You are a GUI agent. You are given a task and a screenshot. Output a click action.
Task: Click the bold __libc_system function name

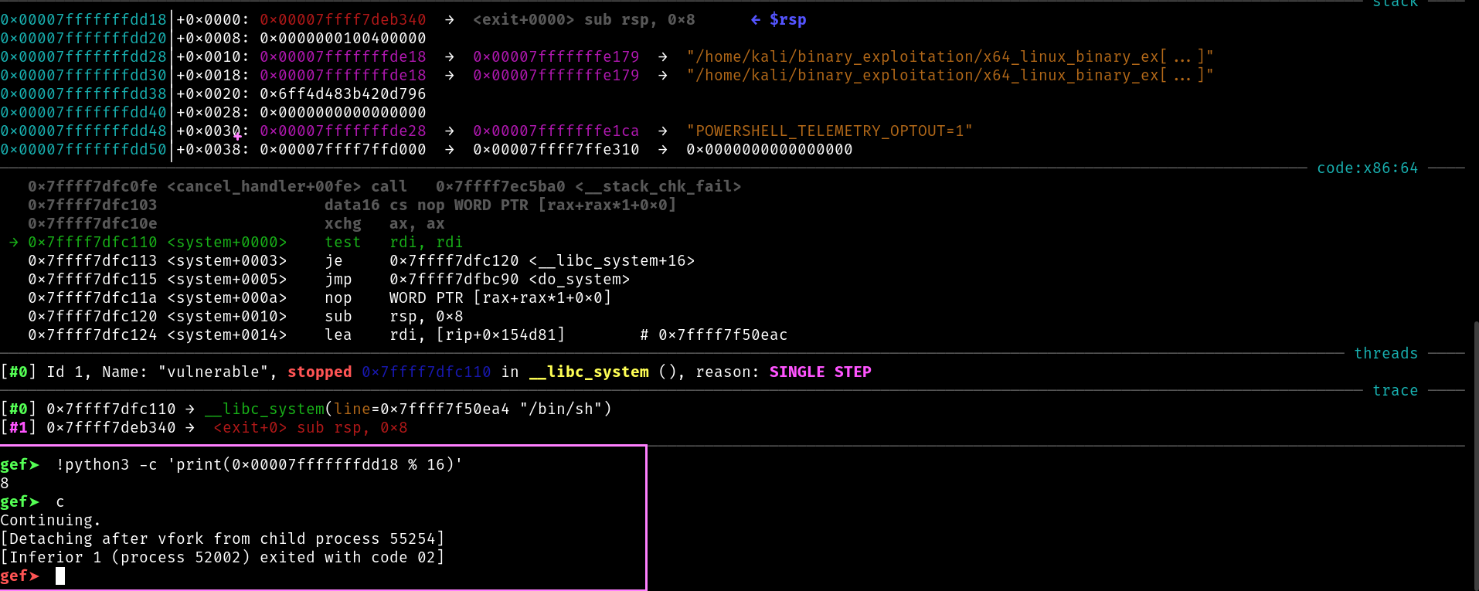[589, 372]
